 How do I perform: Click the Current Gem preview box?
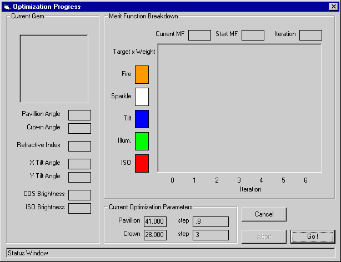click(54, 69)
